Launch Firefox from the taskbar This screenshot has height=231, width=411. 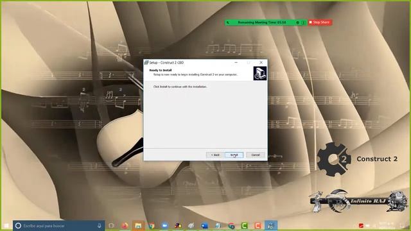(x=125, y=225)
